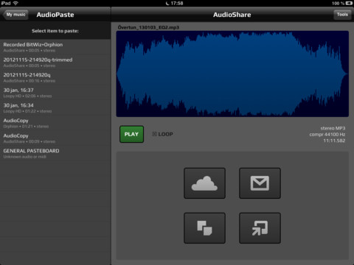Tap the AudioShare title

point(232,15)
